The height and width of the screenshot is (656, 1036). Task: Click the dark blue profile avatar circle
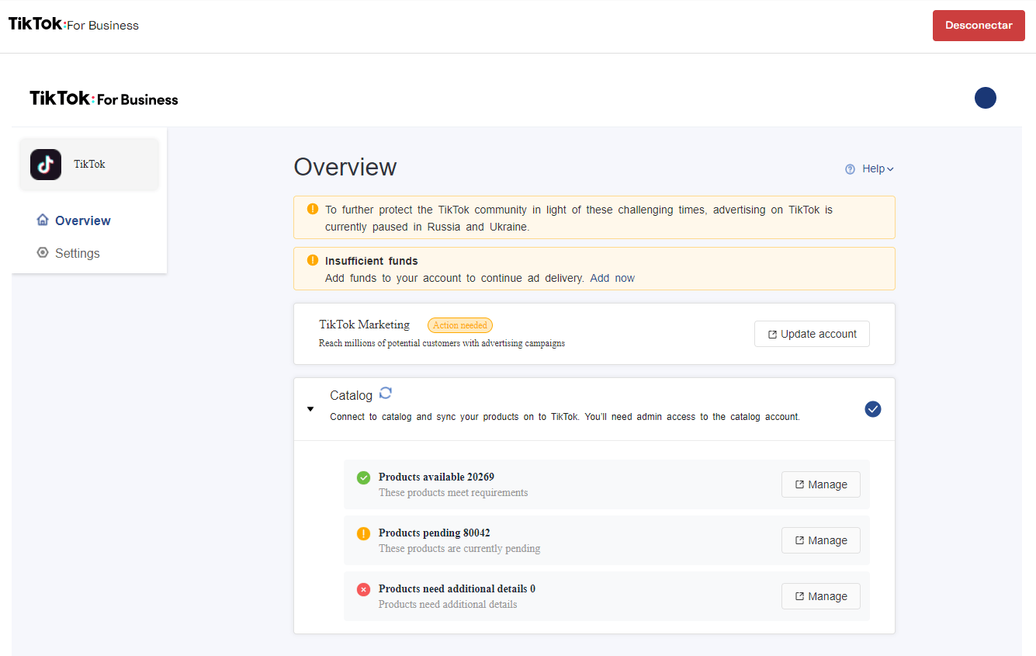[985, 98]
